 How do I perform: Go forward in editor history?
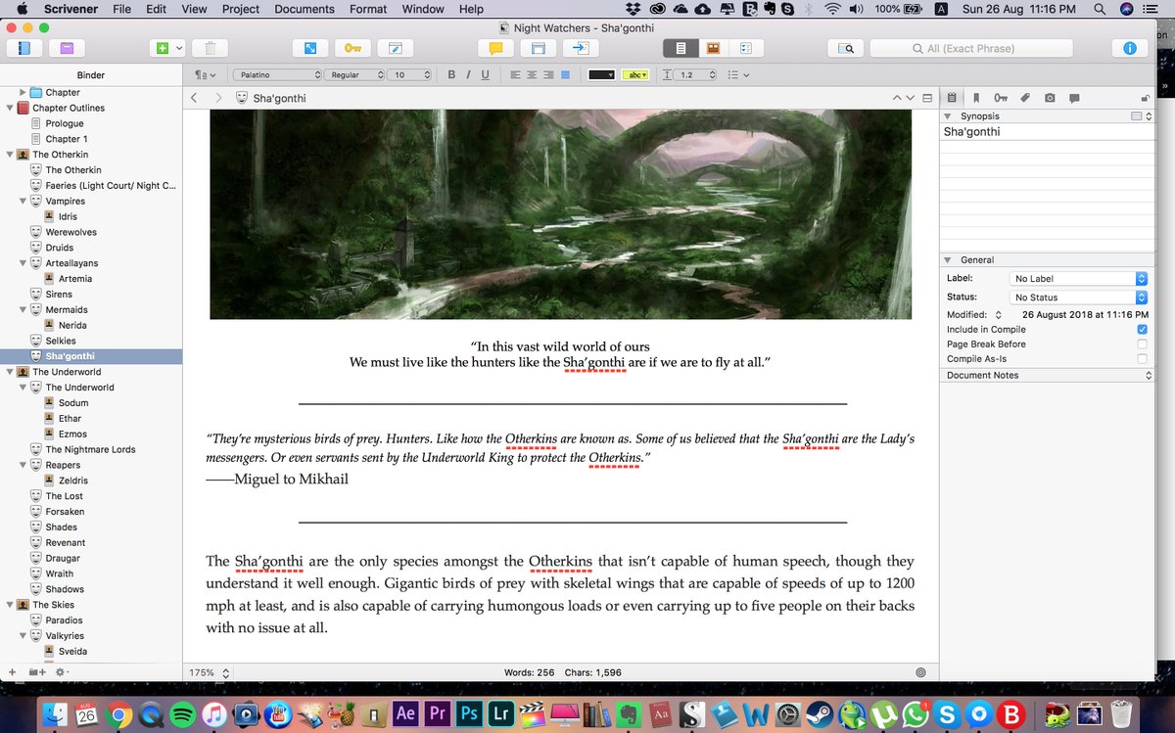pyautogui.click(x=218, y=98)
